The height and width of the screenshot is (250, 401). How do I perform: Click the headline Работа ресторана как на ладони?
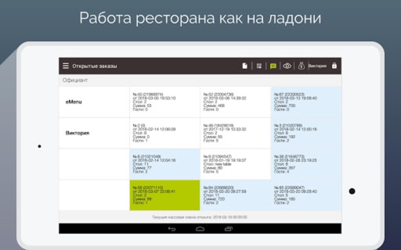(200, 18)
